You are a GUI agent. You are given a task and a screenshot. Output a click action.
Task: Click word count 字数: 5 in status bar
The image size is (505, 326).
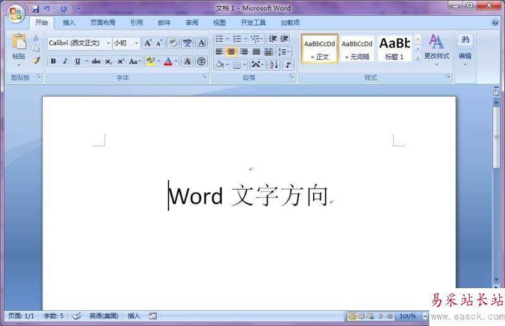(54, 316)
